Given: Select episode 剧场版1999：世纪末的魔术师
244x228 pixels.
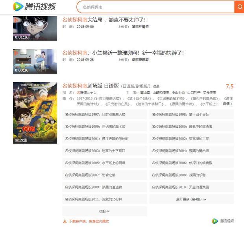Looking at the screenshot, I should tap(105, 127).
